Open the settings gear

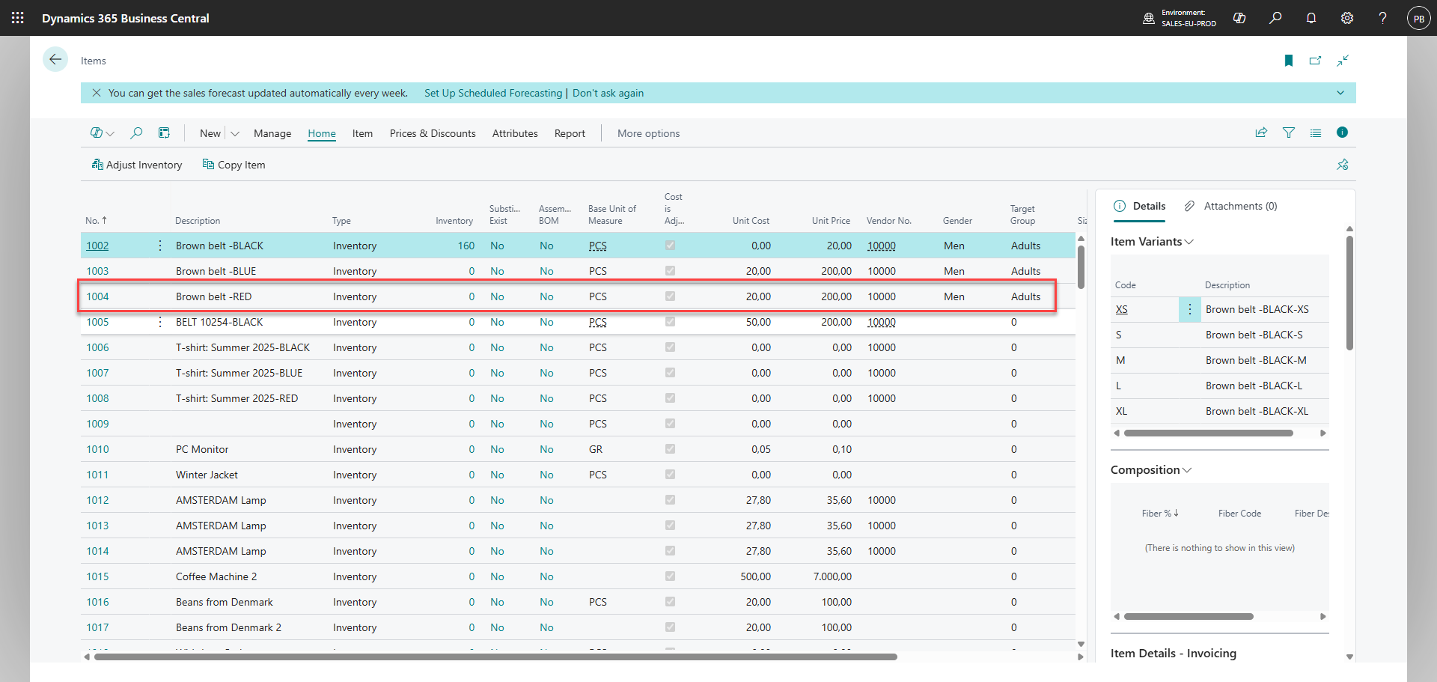[x=1347, y=18]
